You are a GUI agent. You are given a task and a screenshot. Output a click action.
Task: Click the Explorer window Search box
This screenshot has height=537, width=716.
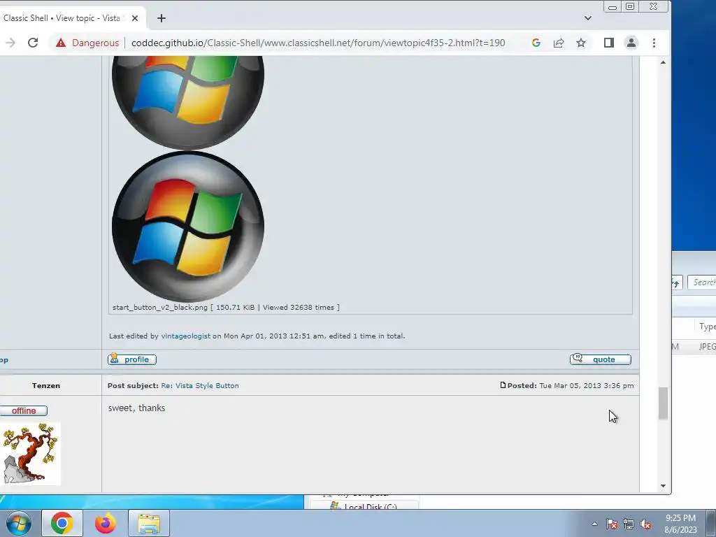click(x=702, y=282)
